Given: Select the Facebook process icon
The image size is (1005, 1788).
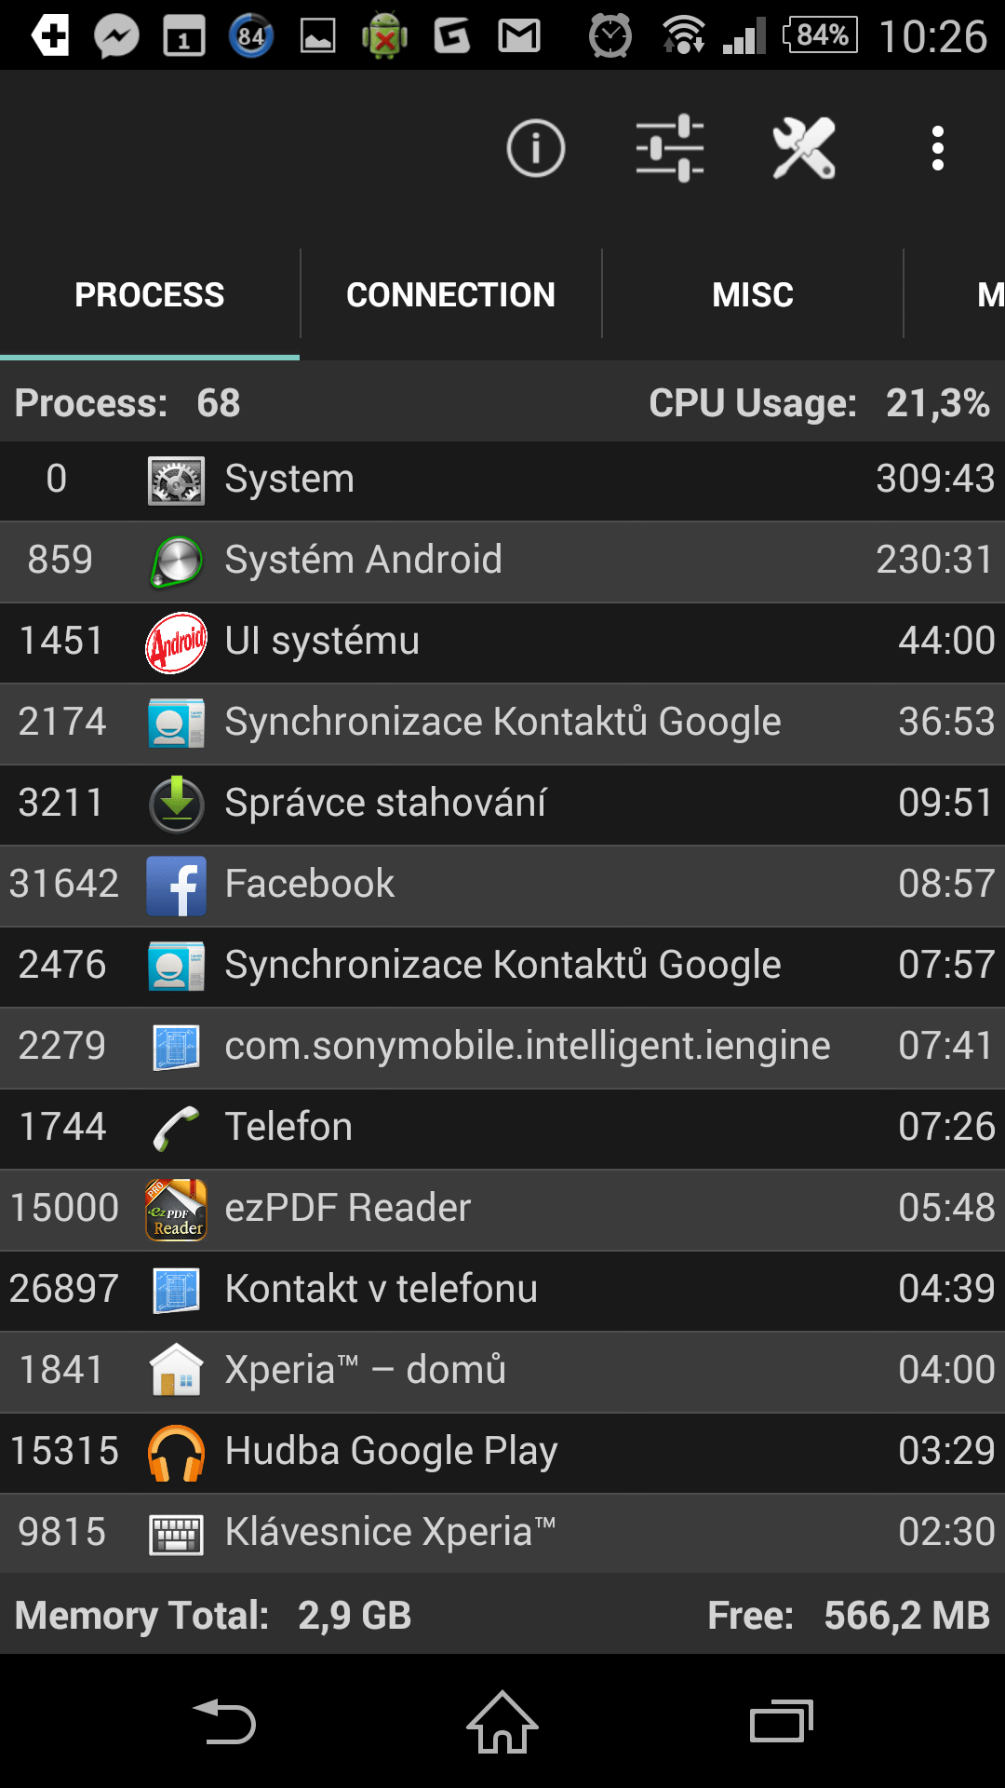Looking at the screenshot, I should click(x=177, y=886).
